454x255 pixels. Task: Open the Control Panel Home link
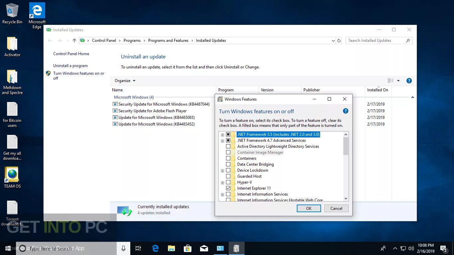click(71, 54)
